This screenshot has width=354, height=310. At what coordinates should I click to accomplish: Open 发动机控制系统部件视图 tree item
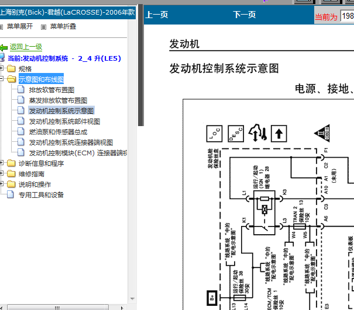(64, 121)
